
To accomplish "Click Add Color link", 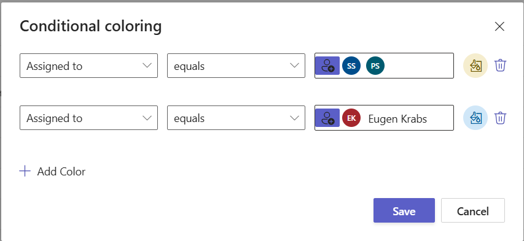I will coord(61,172).
